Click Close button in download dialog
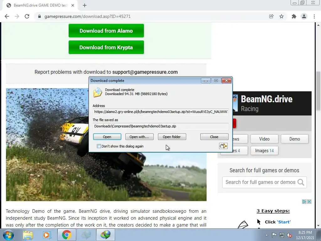 (214, 137)
